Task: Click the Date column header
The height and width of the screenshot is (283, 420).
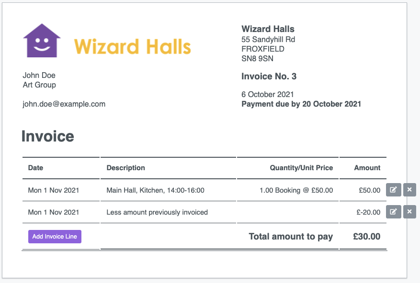Action: click(35, 168)
